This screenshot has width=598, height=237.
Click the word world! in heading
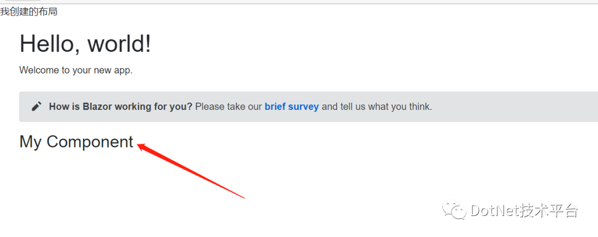[x=120, y=43]
